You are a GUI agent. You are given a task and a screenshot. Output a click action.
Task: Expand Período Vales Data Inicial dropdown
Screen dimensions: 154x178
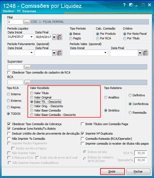(105, 53)
